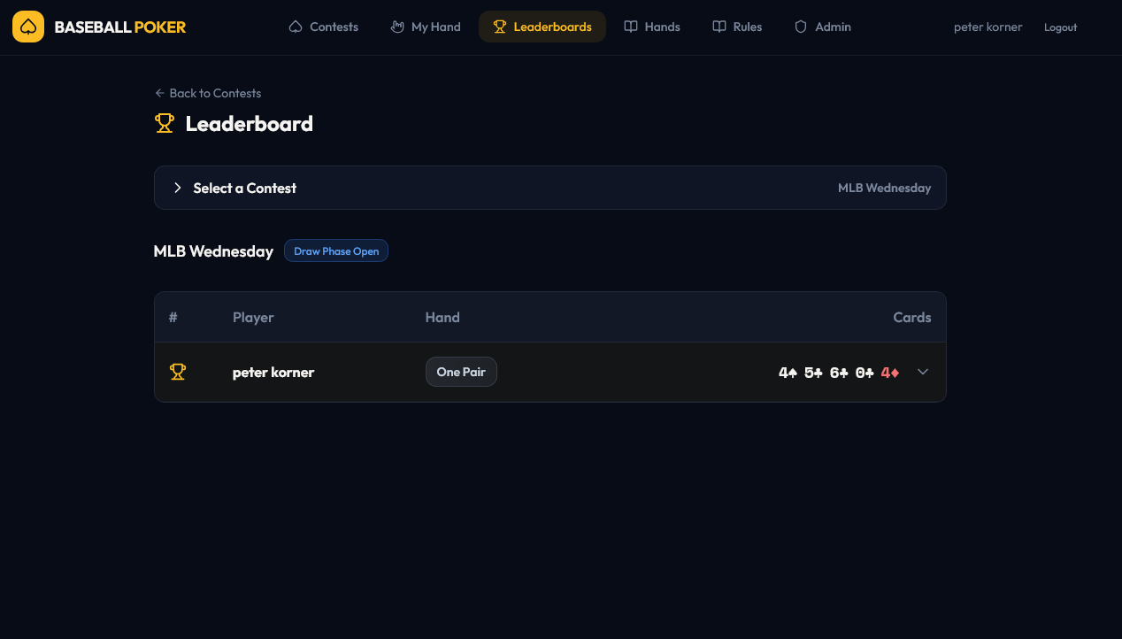Click the Draw Phase Open status badge
The height and width of the screenshot is (639, 1122).
[x=336, y=251]
